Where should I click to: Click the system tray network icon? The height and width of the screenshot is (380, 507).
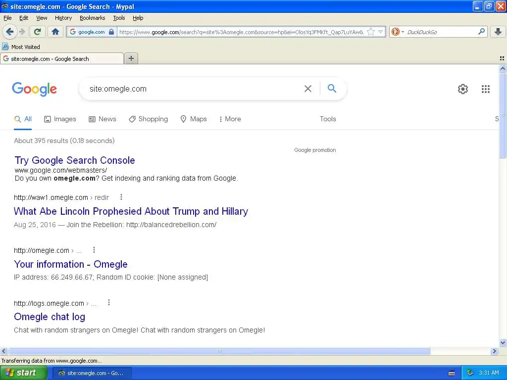470,373
